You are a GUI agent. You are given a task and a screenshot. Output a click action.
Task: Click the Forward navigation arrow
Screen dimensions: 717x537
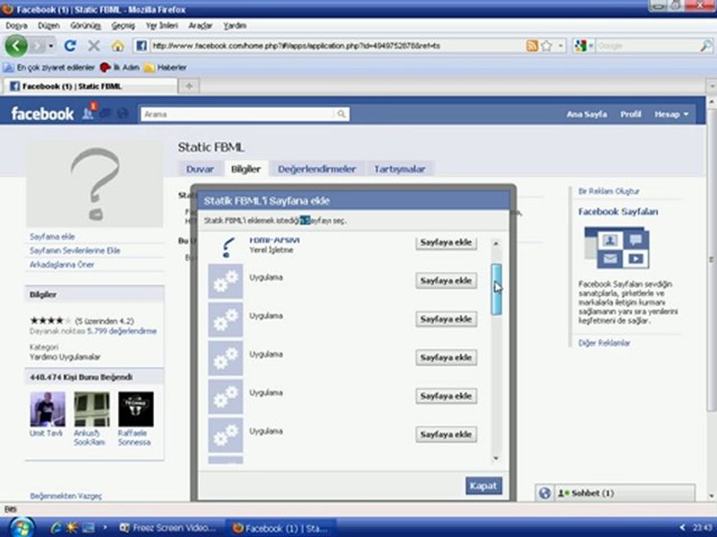38,45
